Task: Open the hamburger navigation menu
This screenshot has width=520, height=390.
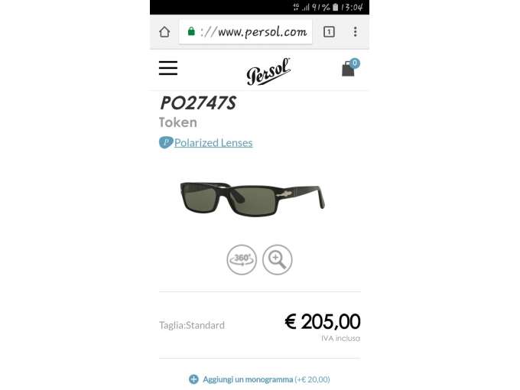Action: click(168, 68)
